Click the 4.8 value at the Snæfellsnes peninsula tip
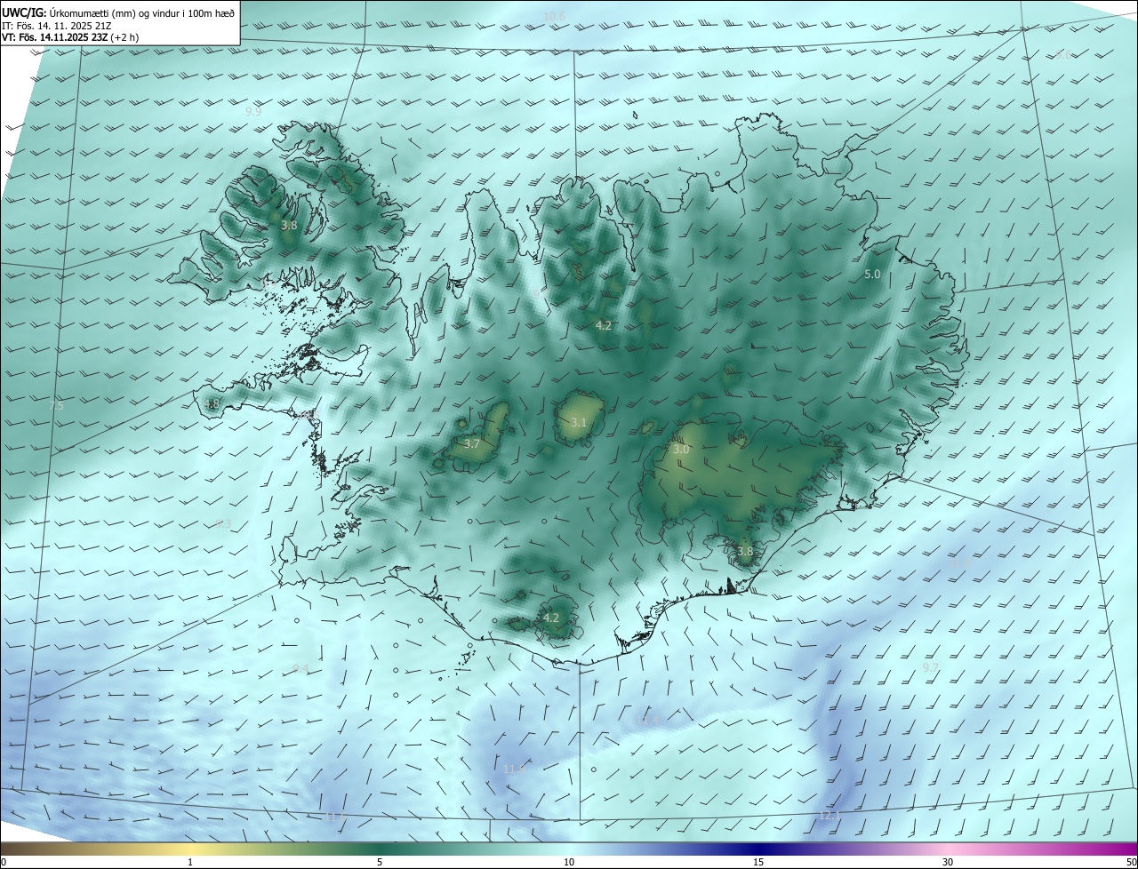This screenshot has width=1138, height=869. [212, 404]
